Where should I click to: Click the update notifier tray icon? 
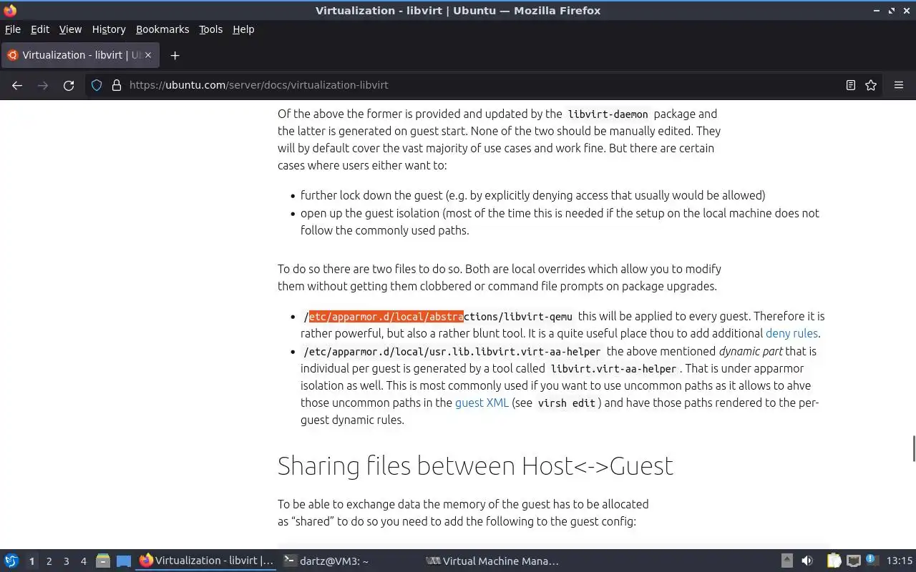[x=871, y=560]
